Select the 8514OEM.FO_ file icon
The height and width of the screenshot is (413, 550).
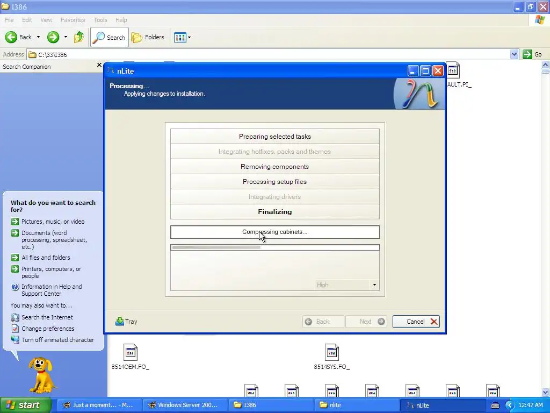click(131, 352)
